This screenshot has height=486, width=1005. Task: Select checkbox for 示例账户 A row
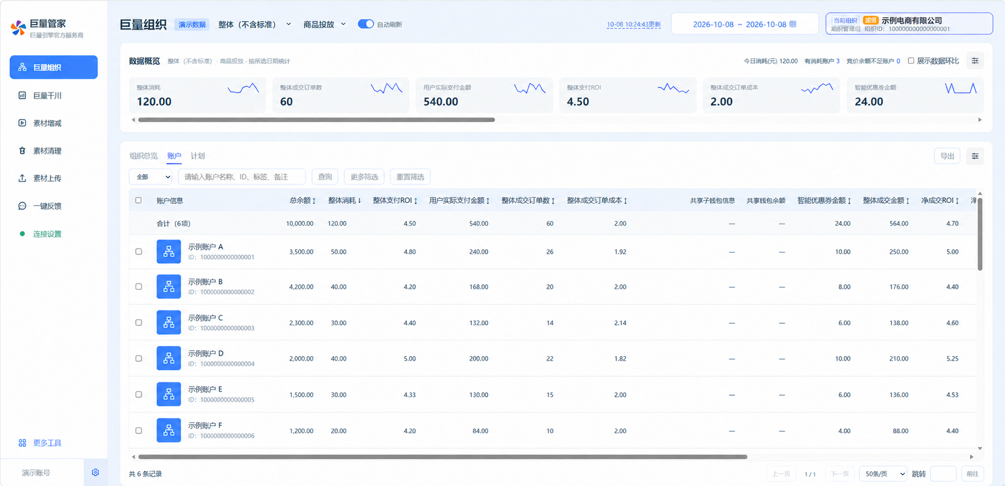click(138, 251)
